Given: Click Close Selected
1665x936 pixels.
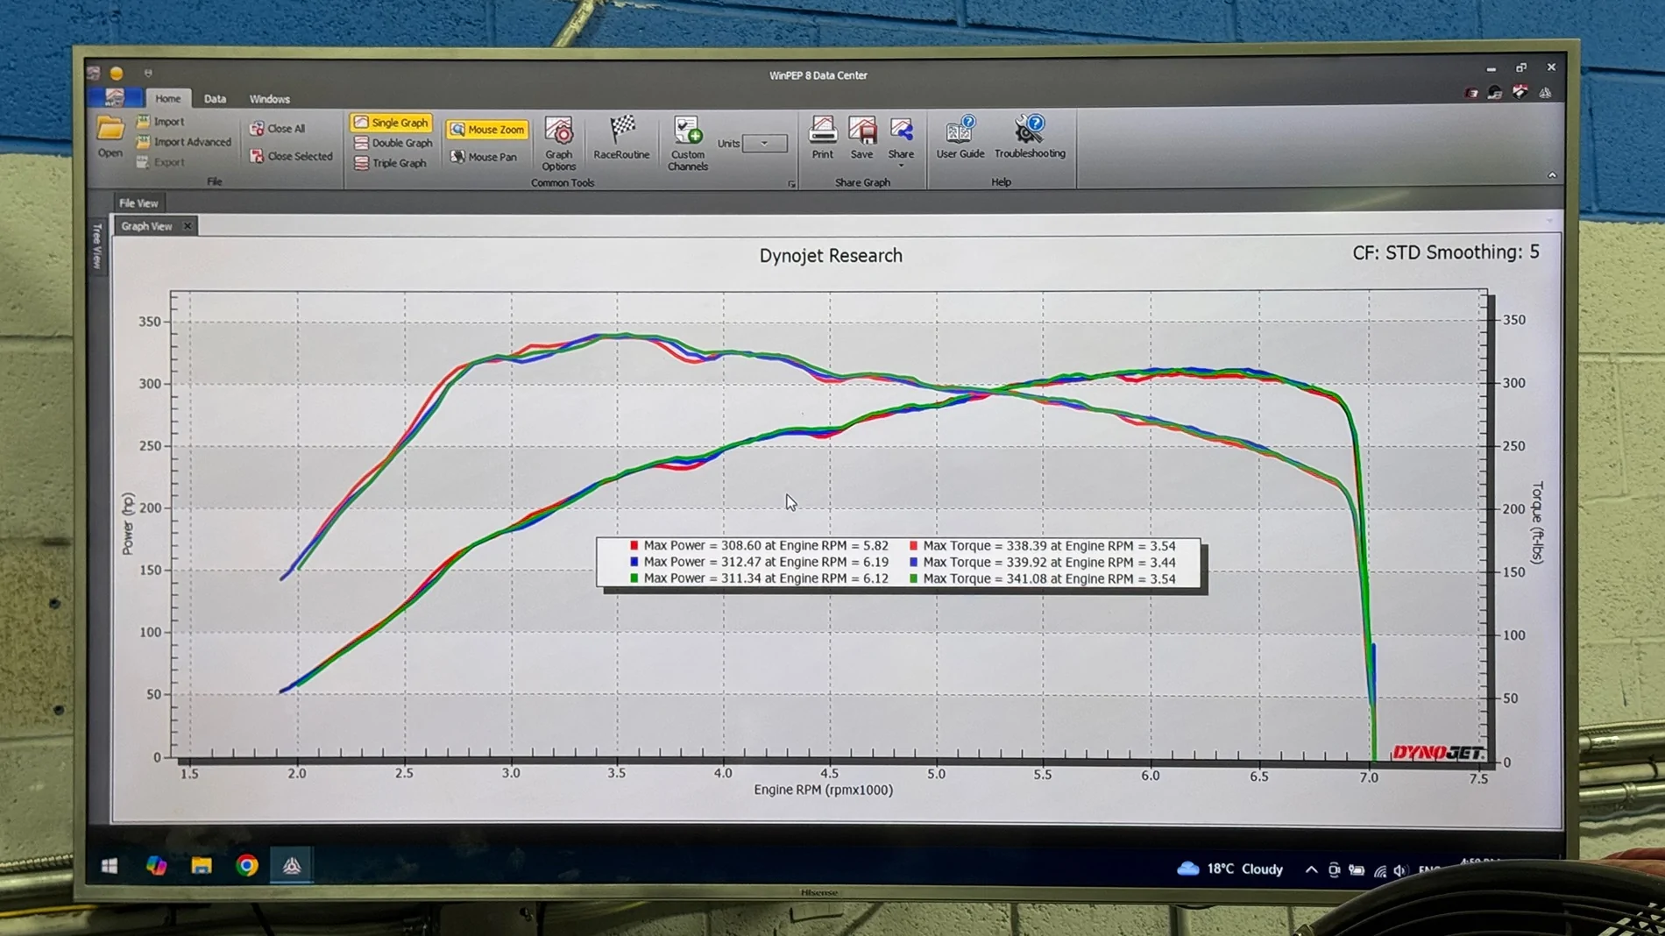Looking at the screenshot, I should pos(292,156).
